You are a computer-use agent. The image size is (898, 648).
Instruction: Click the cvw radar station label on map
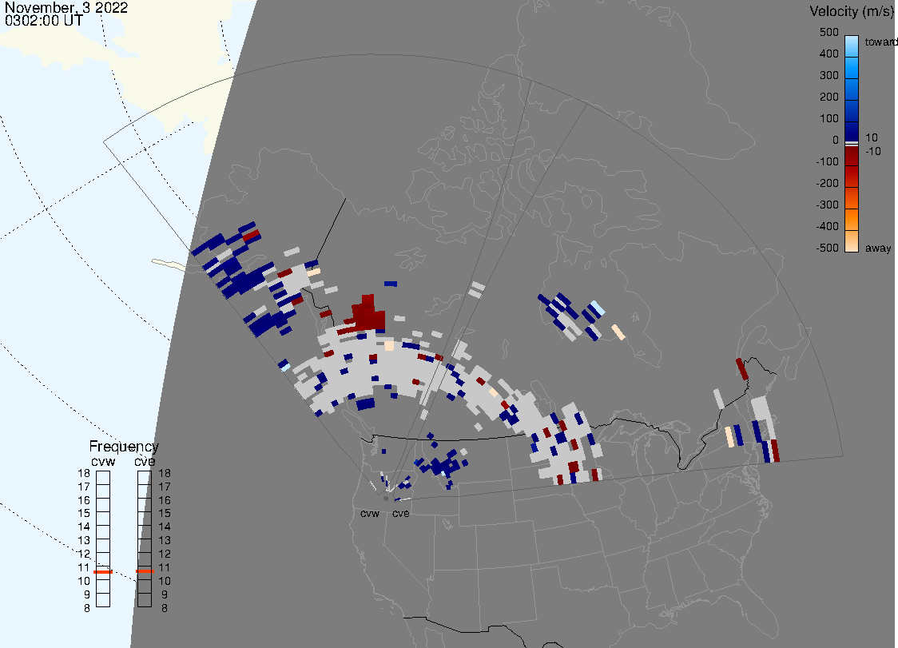tap(369, 514)
